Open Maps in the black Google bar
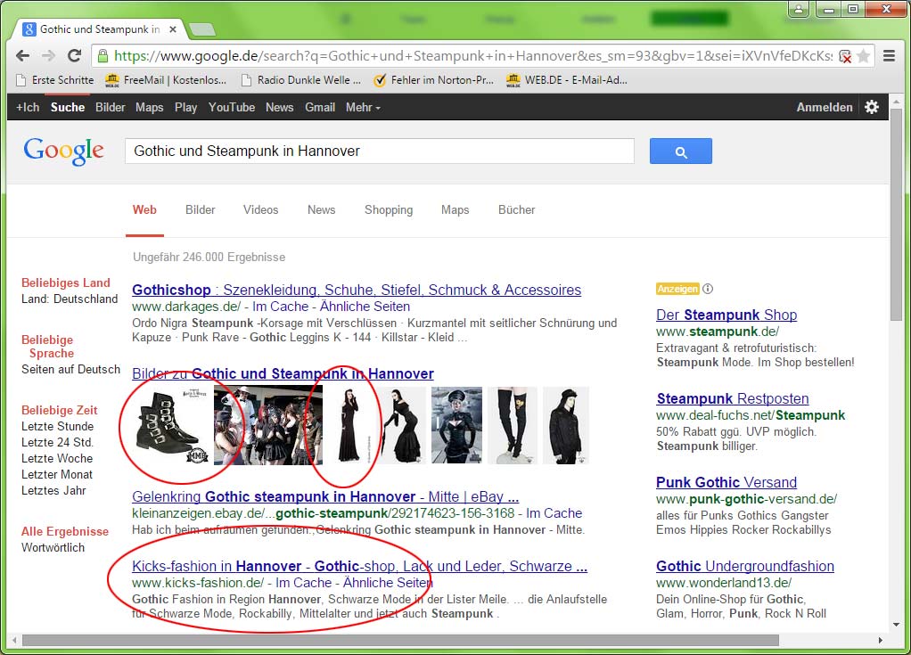Image resolution: width=911 pixels, height=655 pixels. pos(150,108)
